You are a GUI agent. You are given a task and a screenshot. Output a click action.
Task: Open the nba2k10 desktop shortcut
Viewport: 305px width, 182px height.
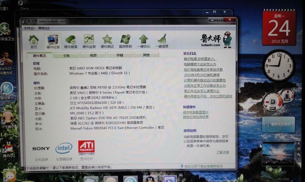click(6, 64)
